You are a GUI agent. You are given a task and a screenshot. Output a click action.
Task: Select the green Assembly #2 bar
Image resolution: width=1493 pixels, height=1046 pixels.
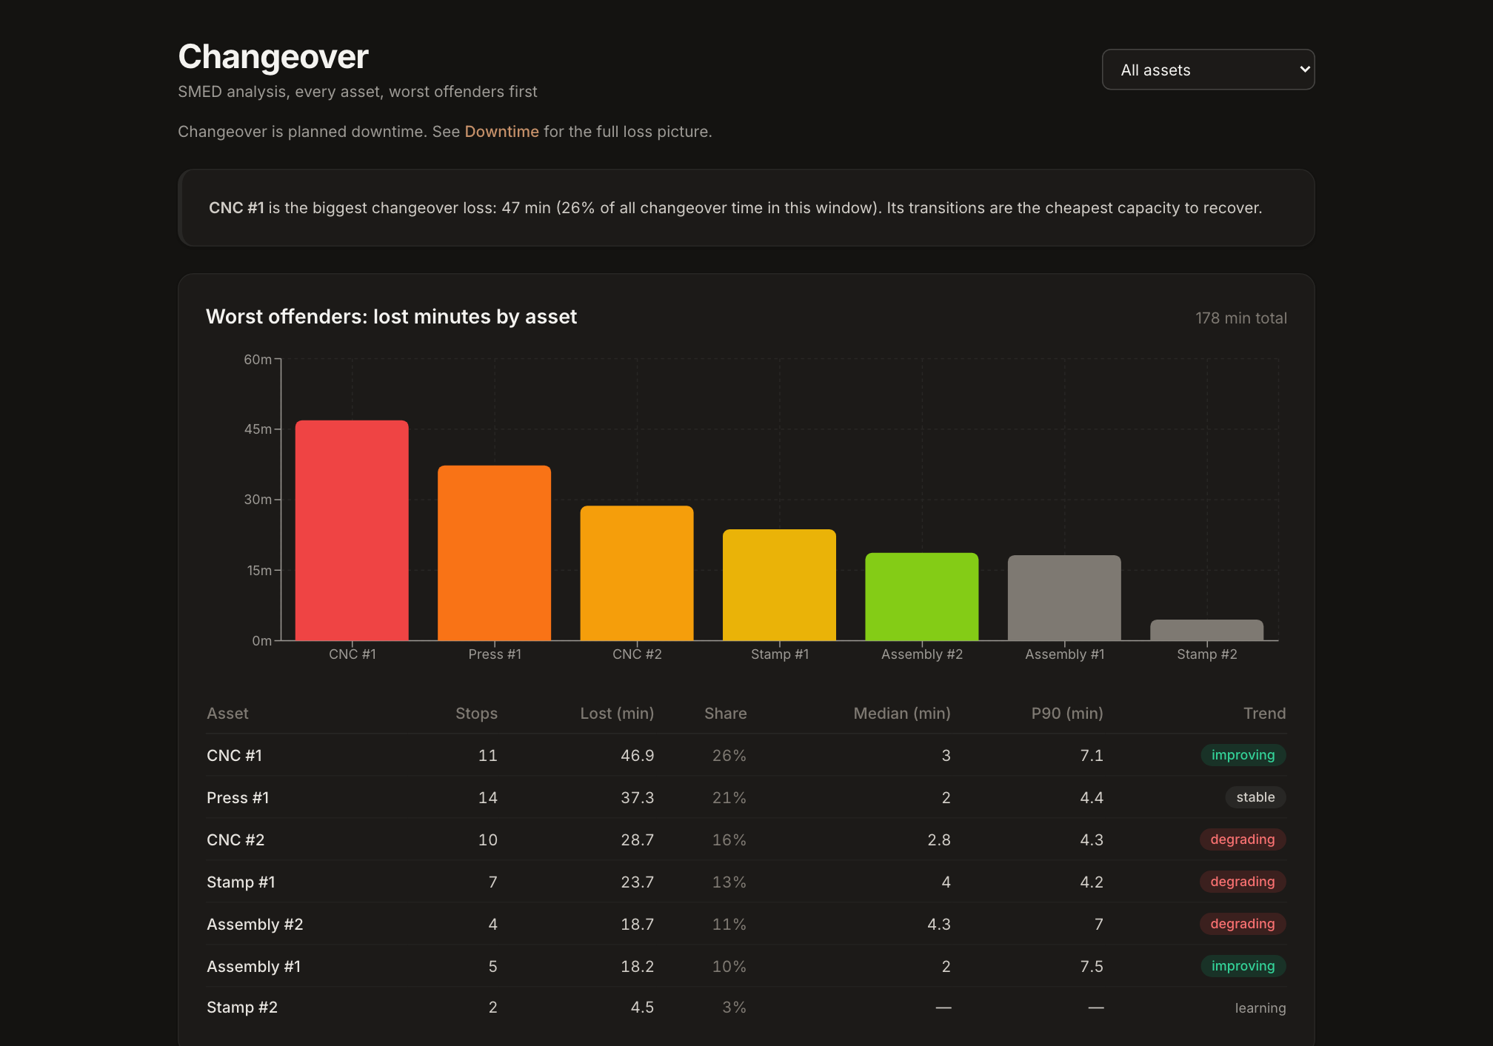click(922, 597)
